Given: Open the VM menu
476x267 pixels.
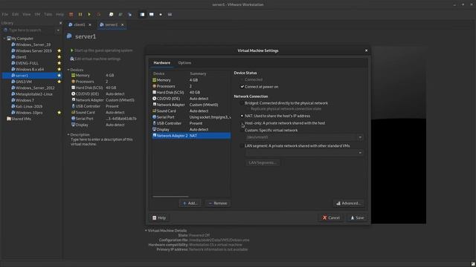Looking at the screenshot, I should [x=37, y=14].
